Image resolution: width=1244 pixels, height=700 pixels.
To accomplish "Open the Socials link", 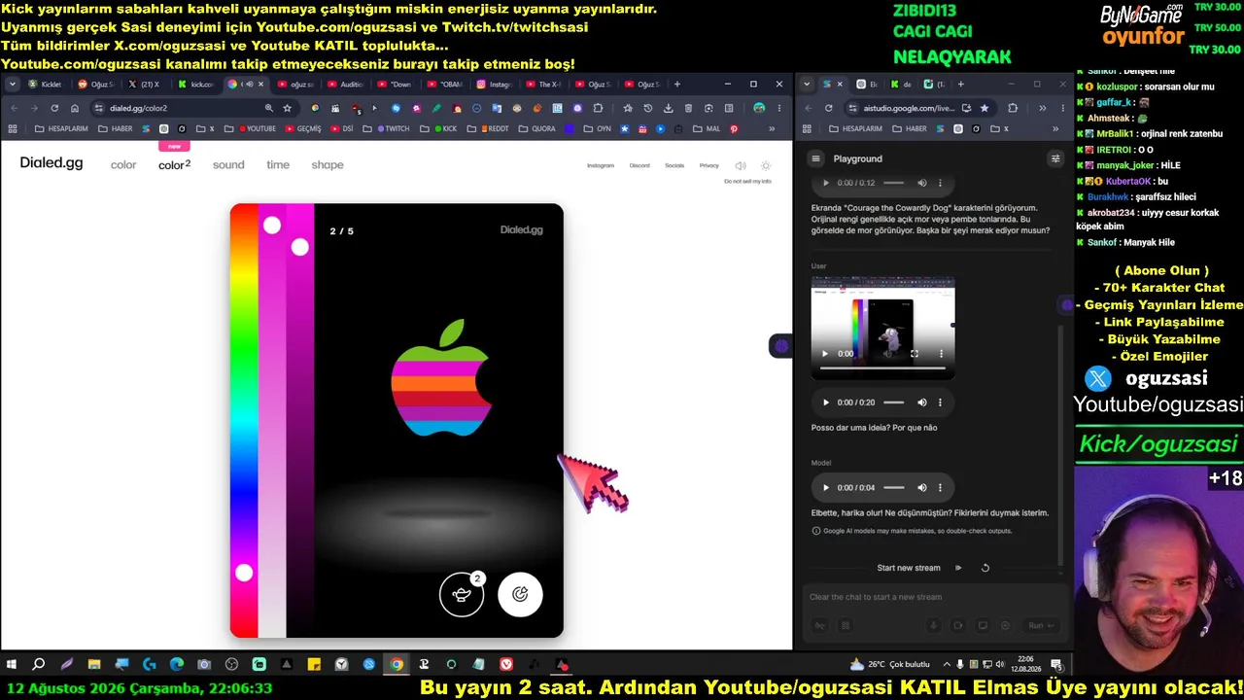I will pos(674,165).
